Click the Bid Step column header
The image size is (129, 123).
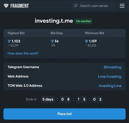[57, 33]
